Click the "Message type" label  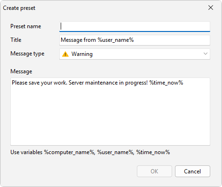click(27, 54)
